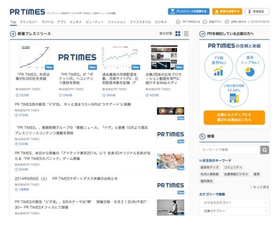The image size is (279, 225).
Task: Open the growth curve chart thumbnail for 8,000社 article
Action: coord(34,57)
